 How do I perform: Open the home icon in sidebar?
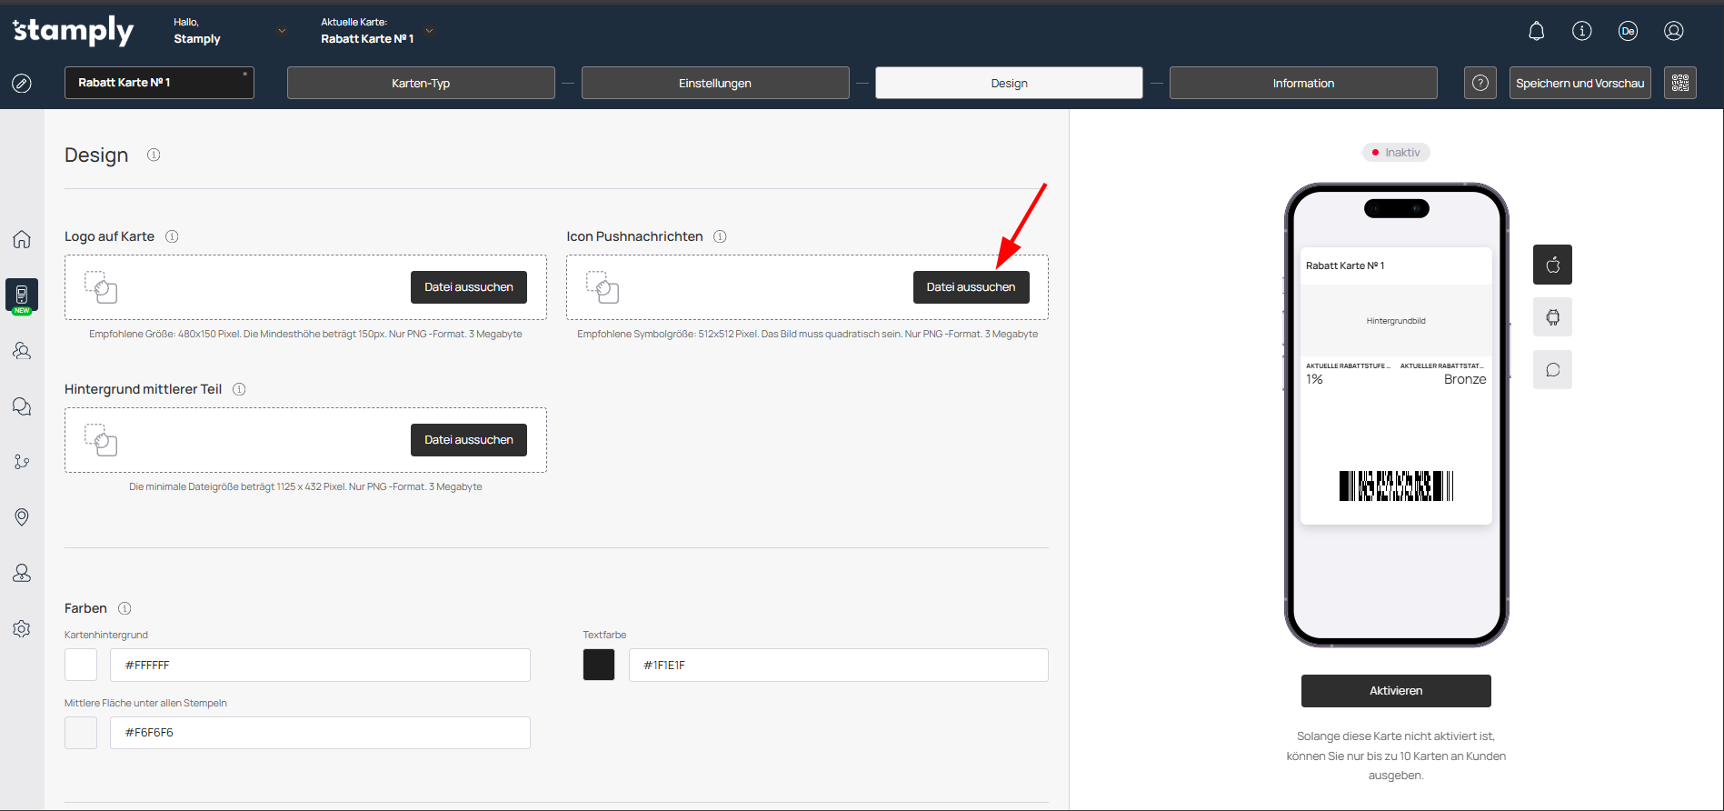pos(22,239)
